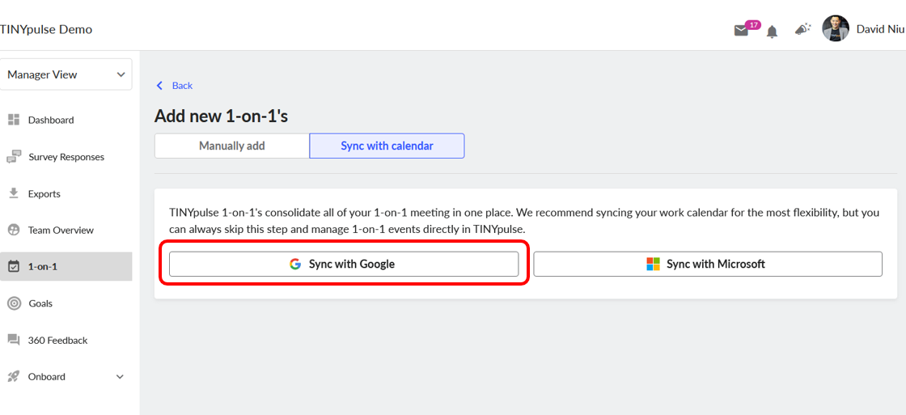906x415 pixels.
Task: Click the Onboard rocket icon
Action: 14,376
